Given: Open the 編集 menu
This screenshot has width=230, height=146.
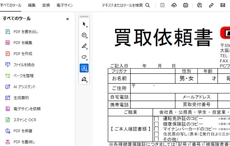Looking at the screenshot, I should coord(32,5).
